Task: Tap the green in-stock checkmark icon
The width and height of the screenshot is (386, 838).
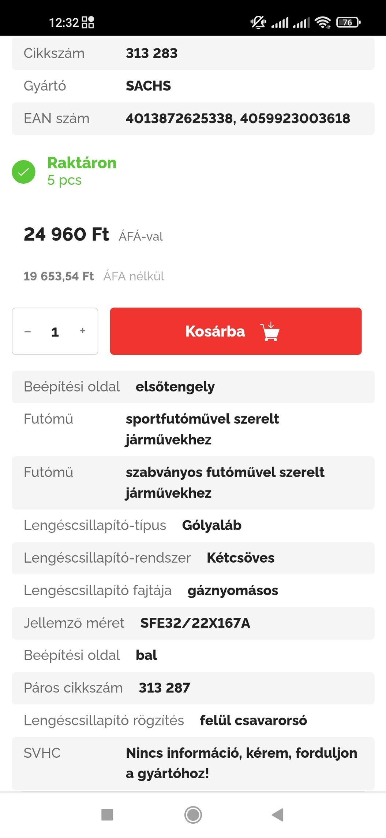Action: (23, 172)
